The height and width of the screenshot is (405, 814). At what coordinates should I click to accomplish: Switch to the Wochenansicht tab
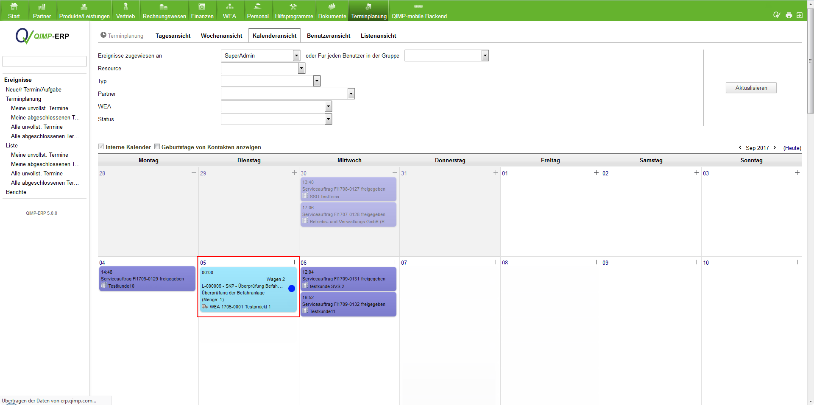(221, 36)
